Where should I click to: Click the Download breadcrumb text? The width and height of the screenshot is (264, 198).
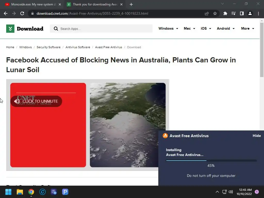click(134, 47)
